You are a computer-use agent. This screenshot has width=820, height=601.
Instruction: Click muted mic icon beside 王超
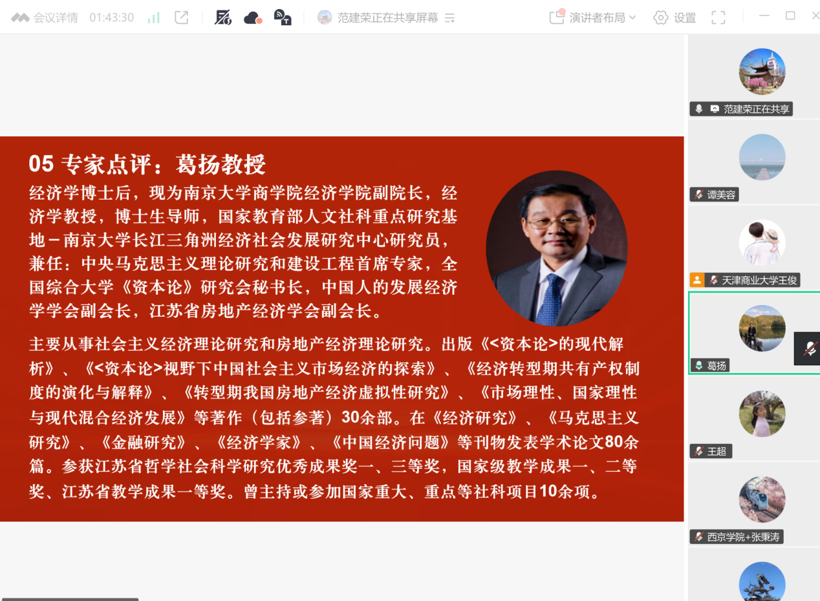point(699,451)
